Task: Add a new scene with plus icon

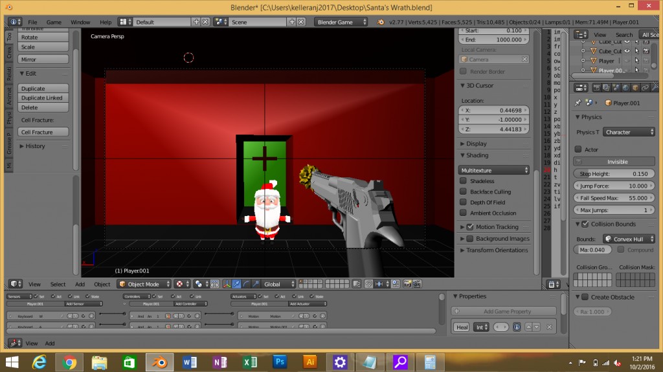Action: [292, 22]
